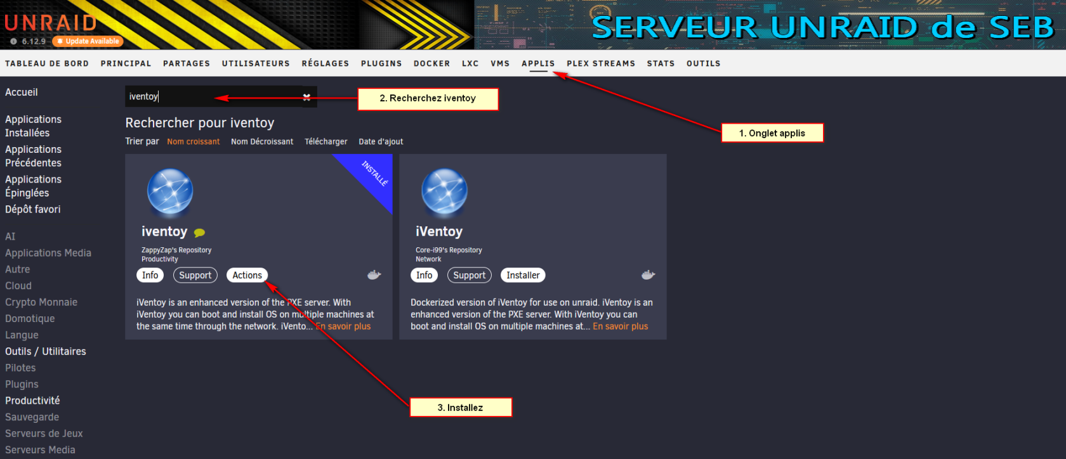Screen dimensions: 1066x459
Task: Click the Update Available badge
Action: pyautogui.click(x=88, y=41)
